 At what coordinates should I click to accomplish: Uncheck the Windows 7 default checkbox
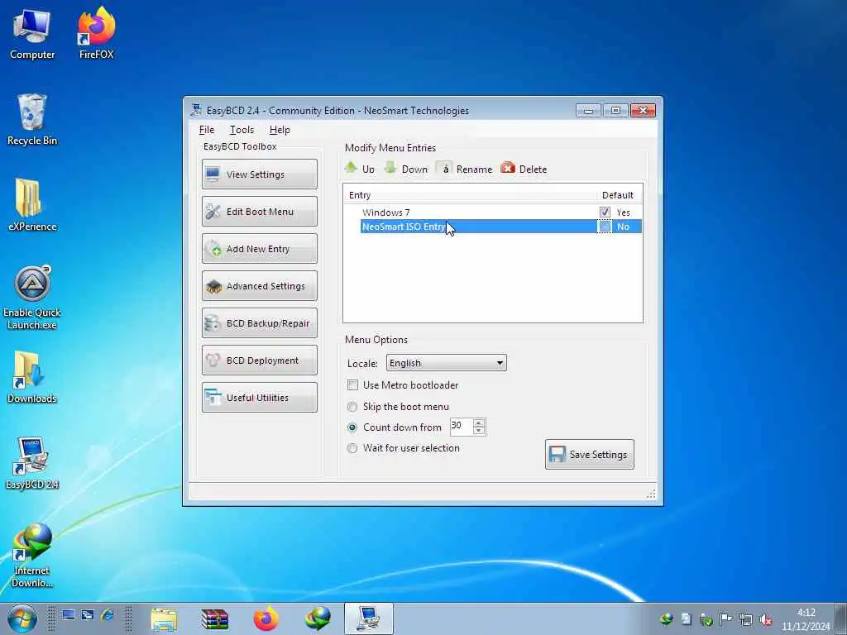point(605,212)
